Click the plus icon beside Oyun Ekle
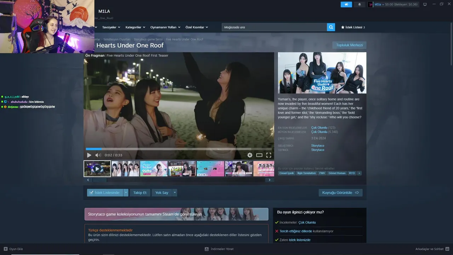 click(5, 249)
